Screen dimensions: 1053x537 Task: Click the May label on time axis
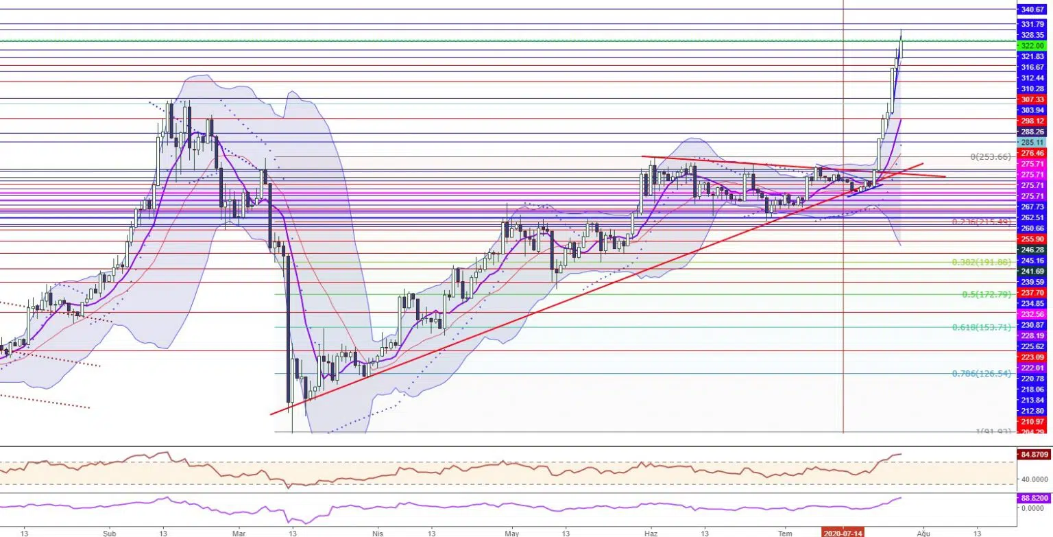coord(511,532)
